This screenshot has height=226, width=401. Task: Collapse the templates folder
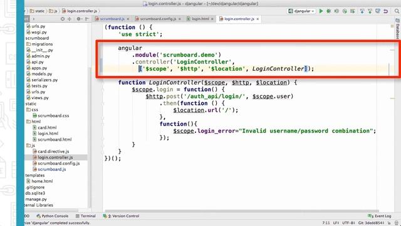point(35,175)
